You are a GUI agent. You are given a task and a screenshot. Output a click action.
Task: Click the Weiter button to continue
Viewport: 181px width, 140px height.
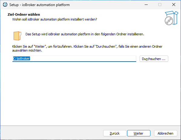point(139,133)
